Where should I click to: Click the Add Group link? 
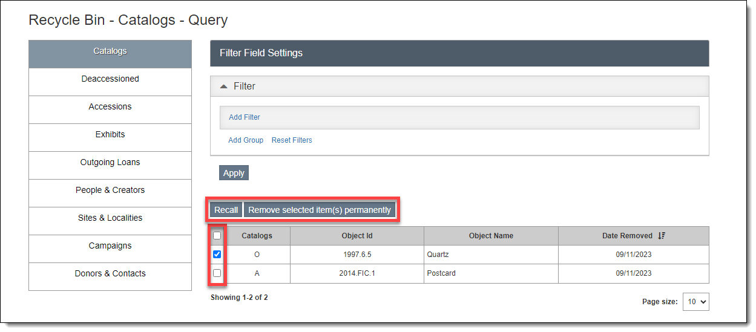click(x=246, y=140)
